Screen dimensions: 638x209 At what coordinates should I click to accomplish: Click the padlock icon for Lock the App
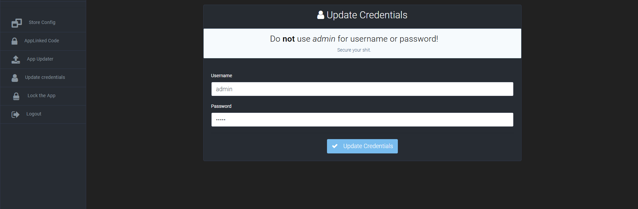tap(16, 96)
